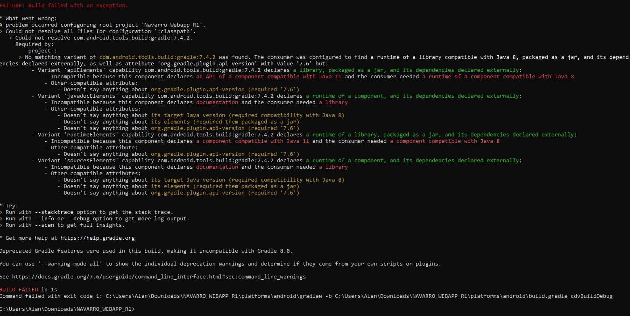Click the 'Deprecated Gradle features were used' line
The height and width of the screenshot is (316, 630).
(x=146, y=251)
